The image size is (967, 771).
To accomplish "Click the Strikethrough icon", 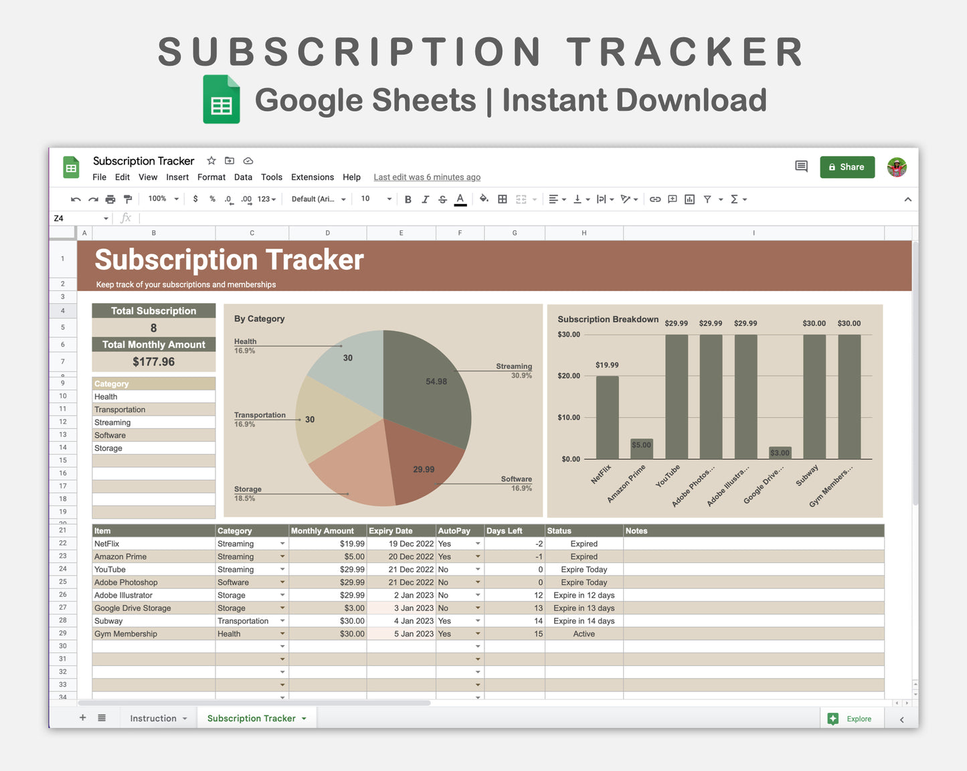I will [x=442, y=199].
